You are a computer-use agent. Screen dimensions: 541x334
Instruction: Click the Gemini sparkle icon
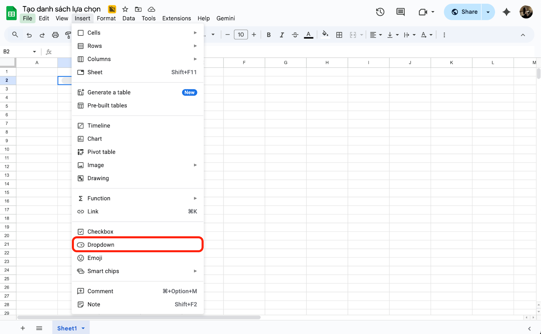[506, 12]
